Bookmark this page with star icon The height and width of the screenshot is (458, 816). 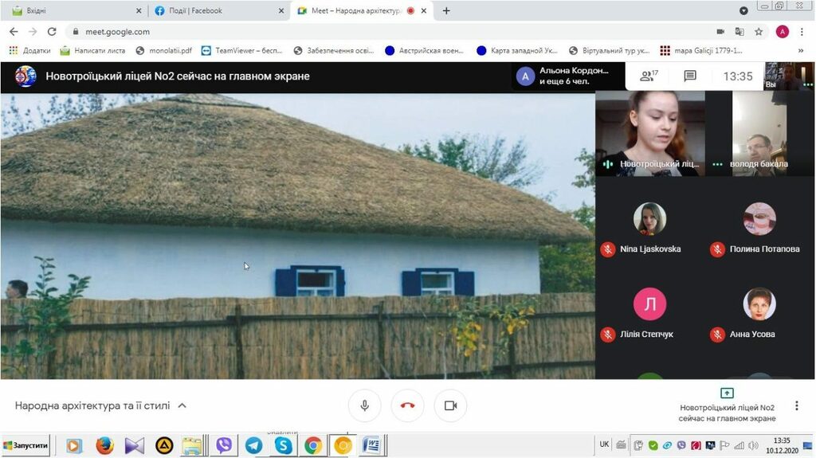759,32
